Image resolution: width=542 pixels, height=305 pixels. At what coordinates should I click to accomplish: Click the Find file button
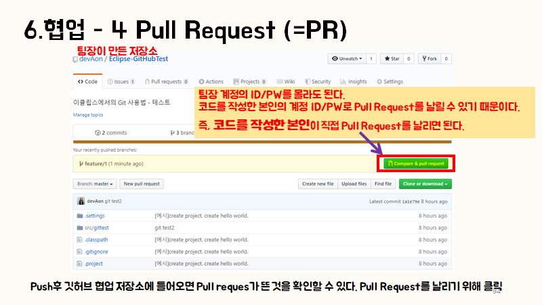(x=383, y=184)
